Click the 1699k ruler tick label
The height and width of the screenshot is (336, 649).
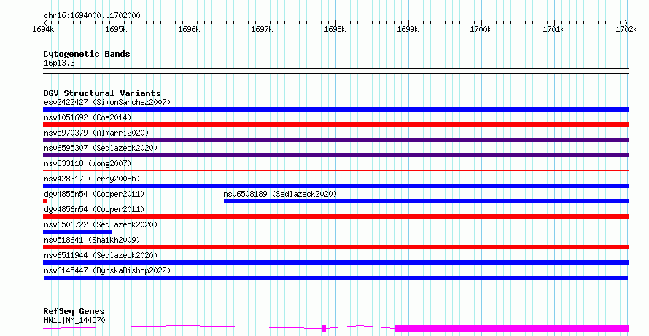click(408, 29)
